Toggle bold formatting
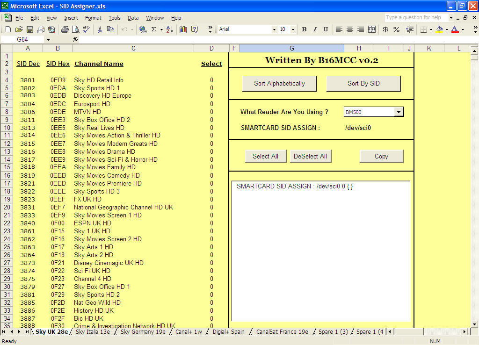Viewport: 479px width, 345px height. (x=304, y=29)
